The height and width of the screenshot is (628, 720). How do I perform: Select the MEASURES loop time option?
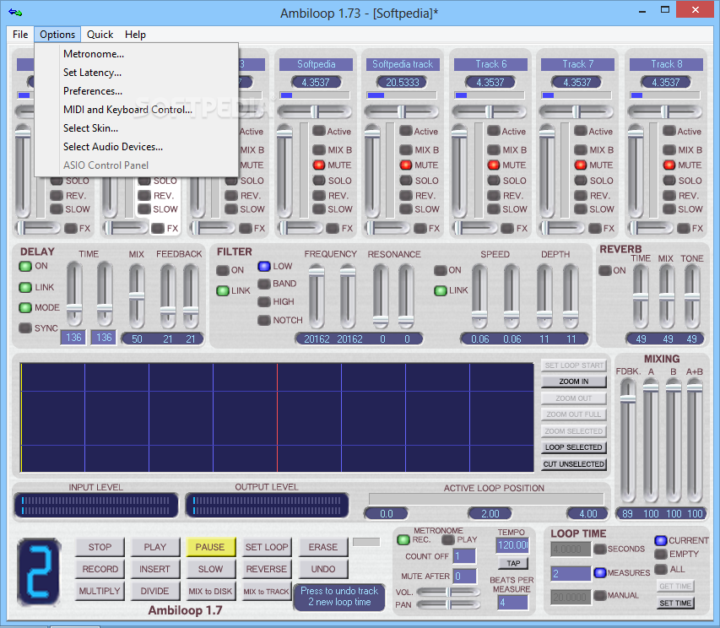click(x=599, y=573)
